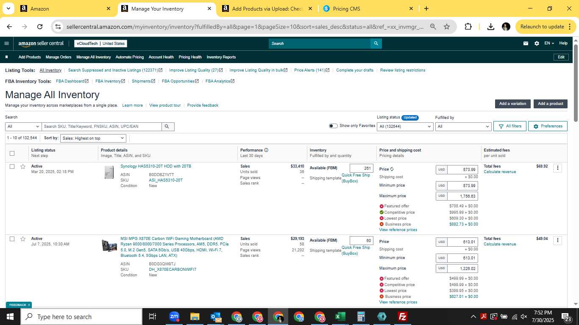Click the inventory search magnifier button

click(x=168, y=127)
